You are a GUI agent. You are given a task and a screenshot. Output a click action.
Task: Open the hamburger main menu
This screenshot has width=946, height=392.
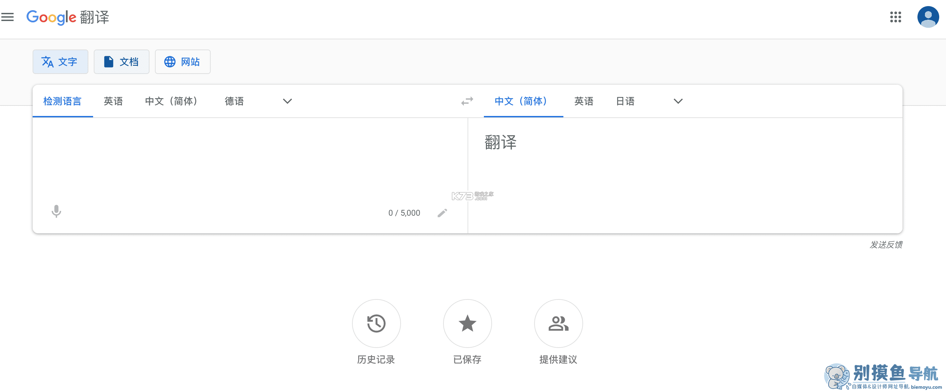[x=7, y=17]
